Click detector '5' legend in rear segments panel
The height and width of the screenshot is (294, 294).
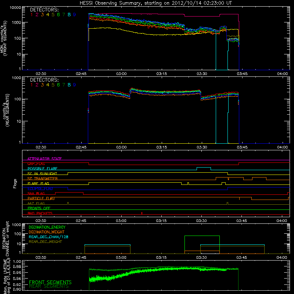tap(53, 85)
